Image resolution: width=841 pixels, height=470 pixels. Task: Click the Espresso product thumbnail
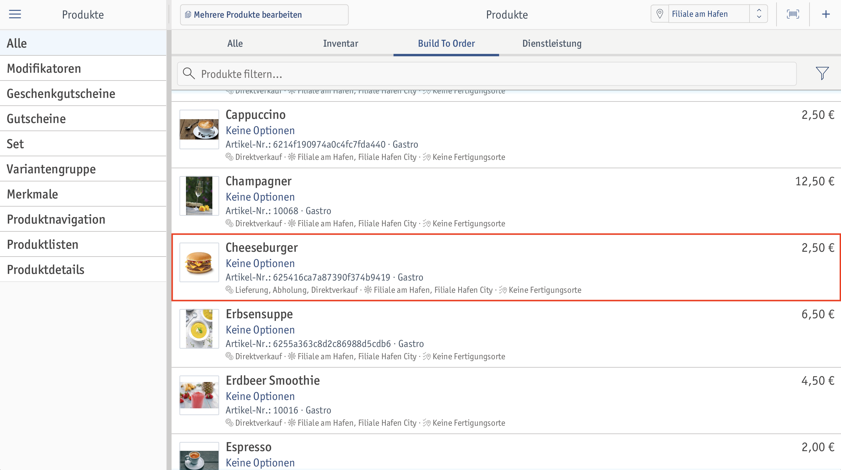pos(199,456)
